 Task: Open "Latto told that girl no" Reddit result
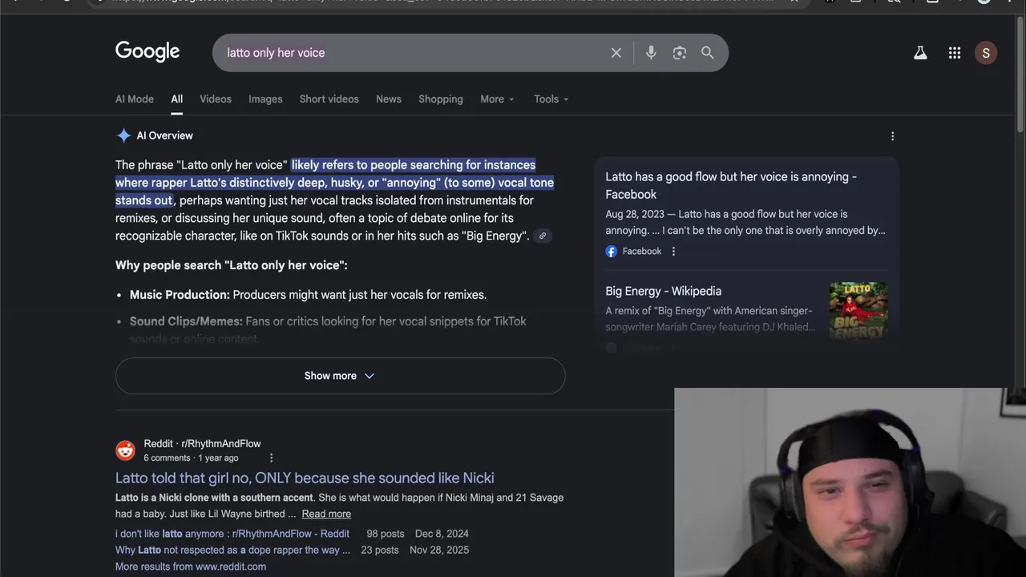coord(305,478)
